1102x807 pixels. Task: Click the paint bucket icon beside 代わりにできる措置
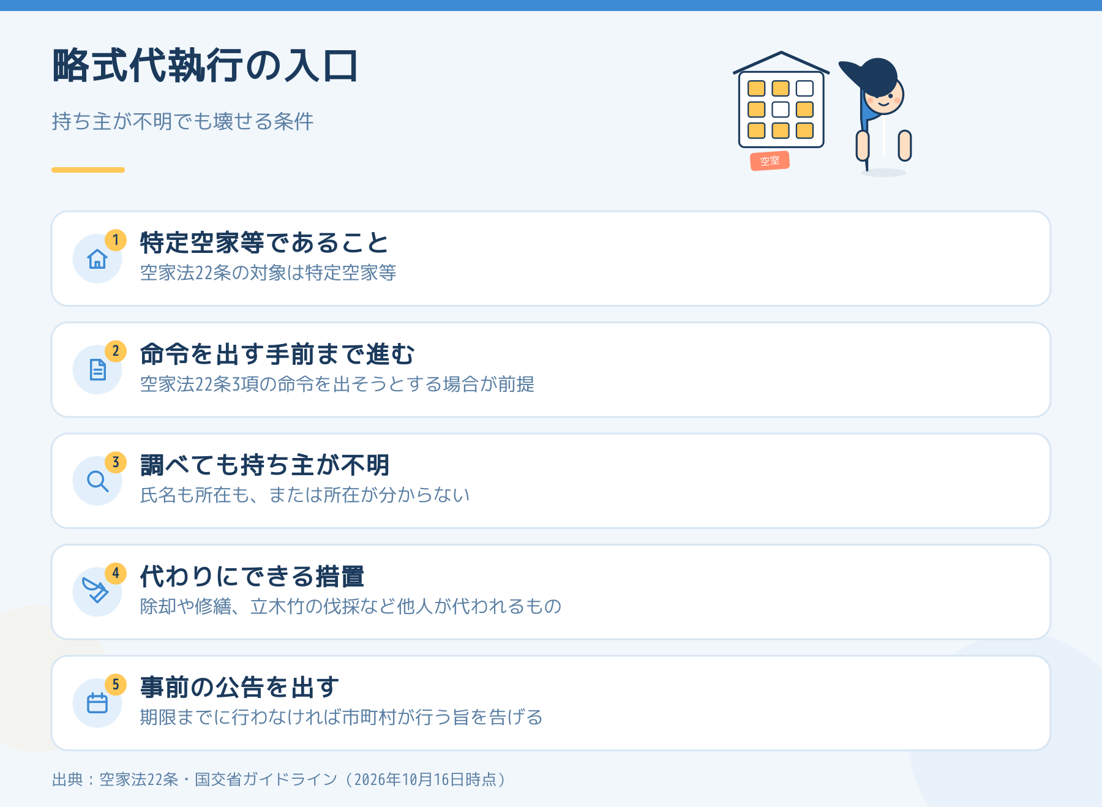click(x=96, y=591)
